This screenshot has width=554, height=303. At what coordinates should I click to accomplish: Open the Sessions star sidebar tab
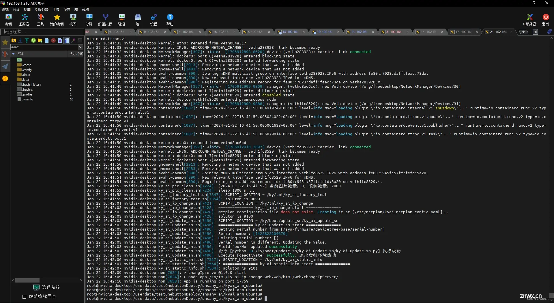point(5,42)
